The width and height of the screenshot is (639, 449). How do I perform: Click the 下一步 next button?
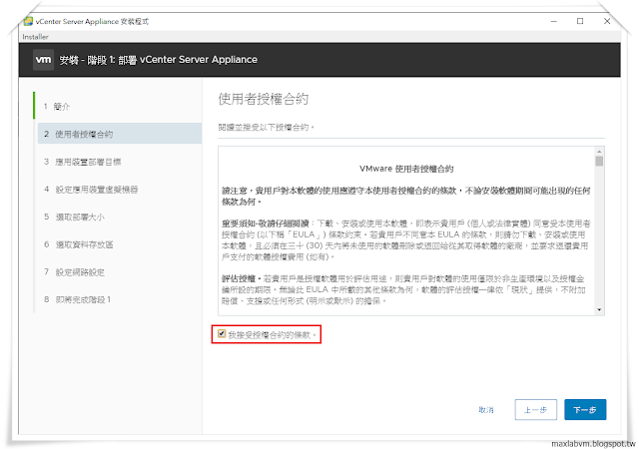point(585,409)
